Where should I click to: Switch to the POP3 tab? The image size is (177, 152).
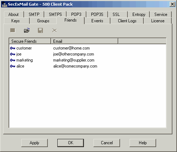[x=76, y=14]
